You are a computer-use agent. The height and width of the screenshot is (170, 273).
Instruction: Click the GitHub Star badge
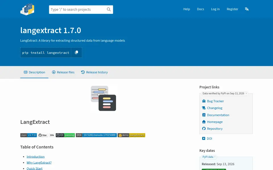43,135
